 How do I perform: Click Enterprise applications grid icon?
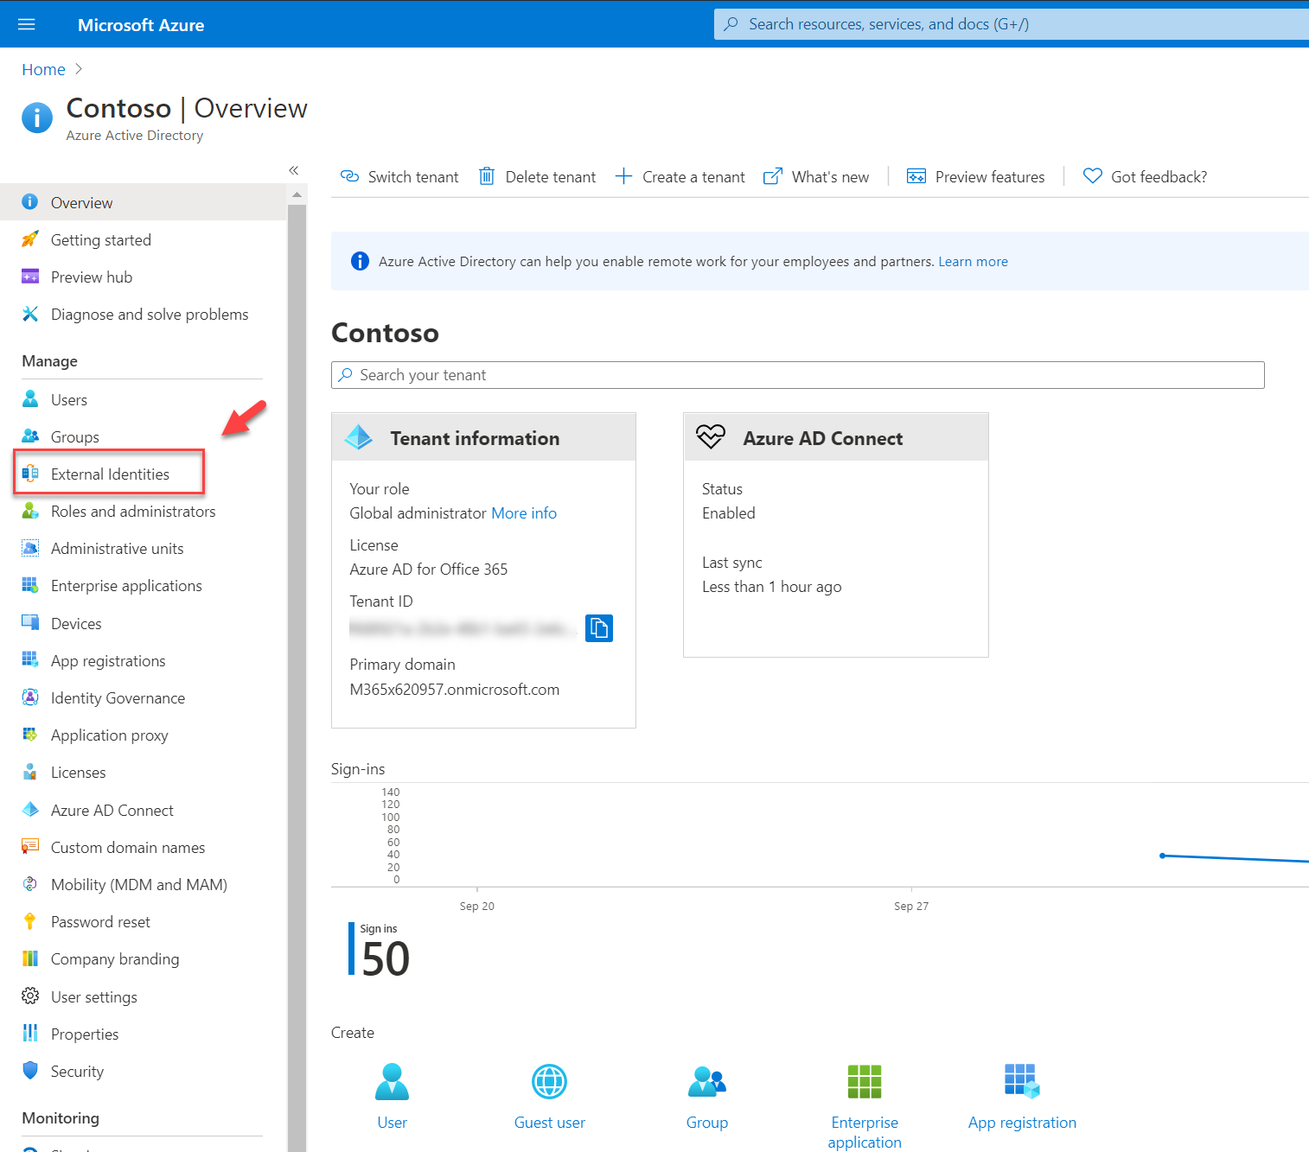(30, 585)
